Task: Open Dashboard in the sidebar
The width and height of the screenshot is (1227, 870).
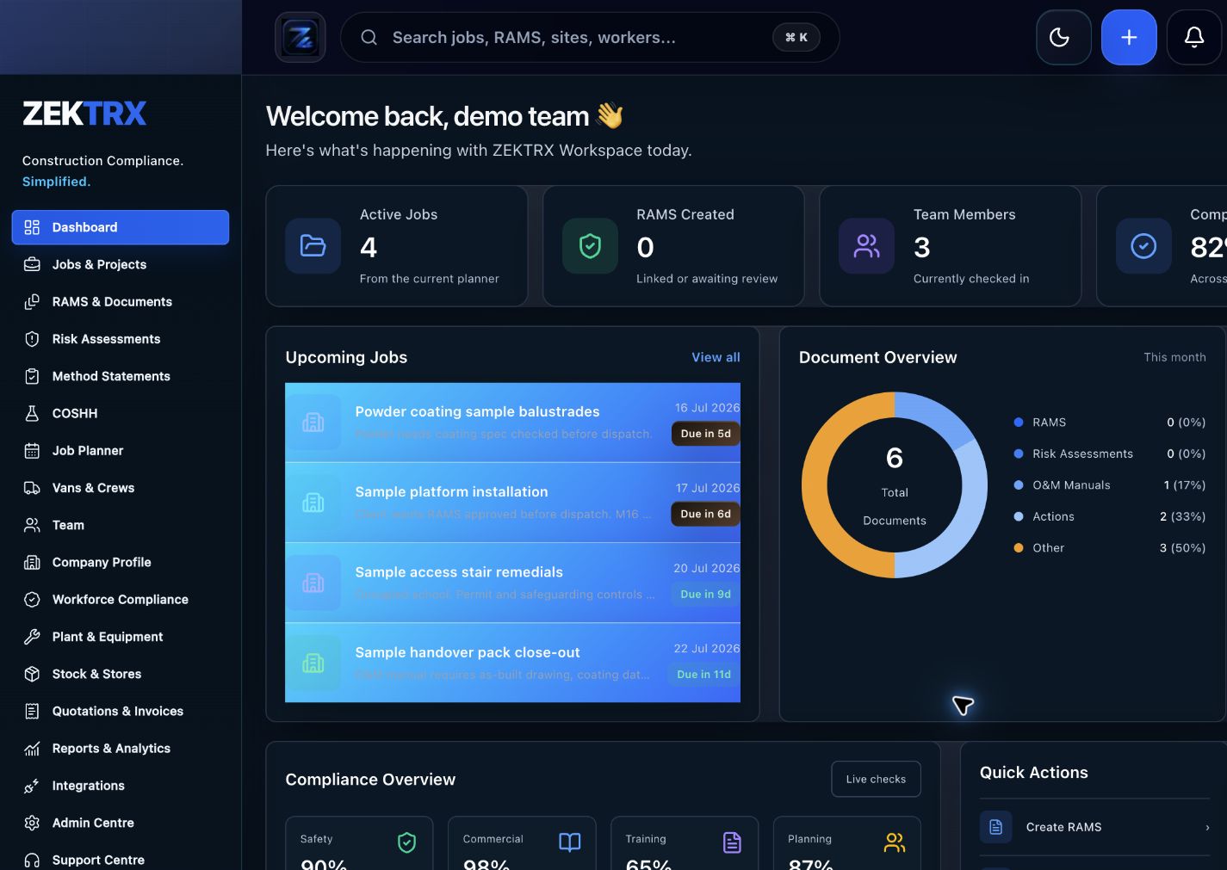Action: coord(121,227)
